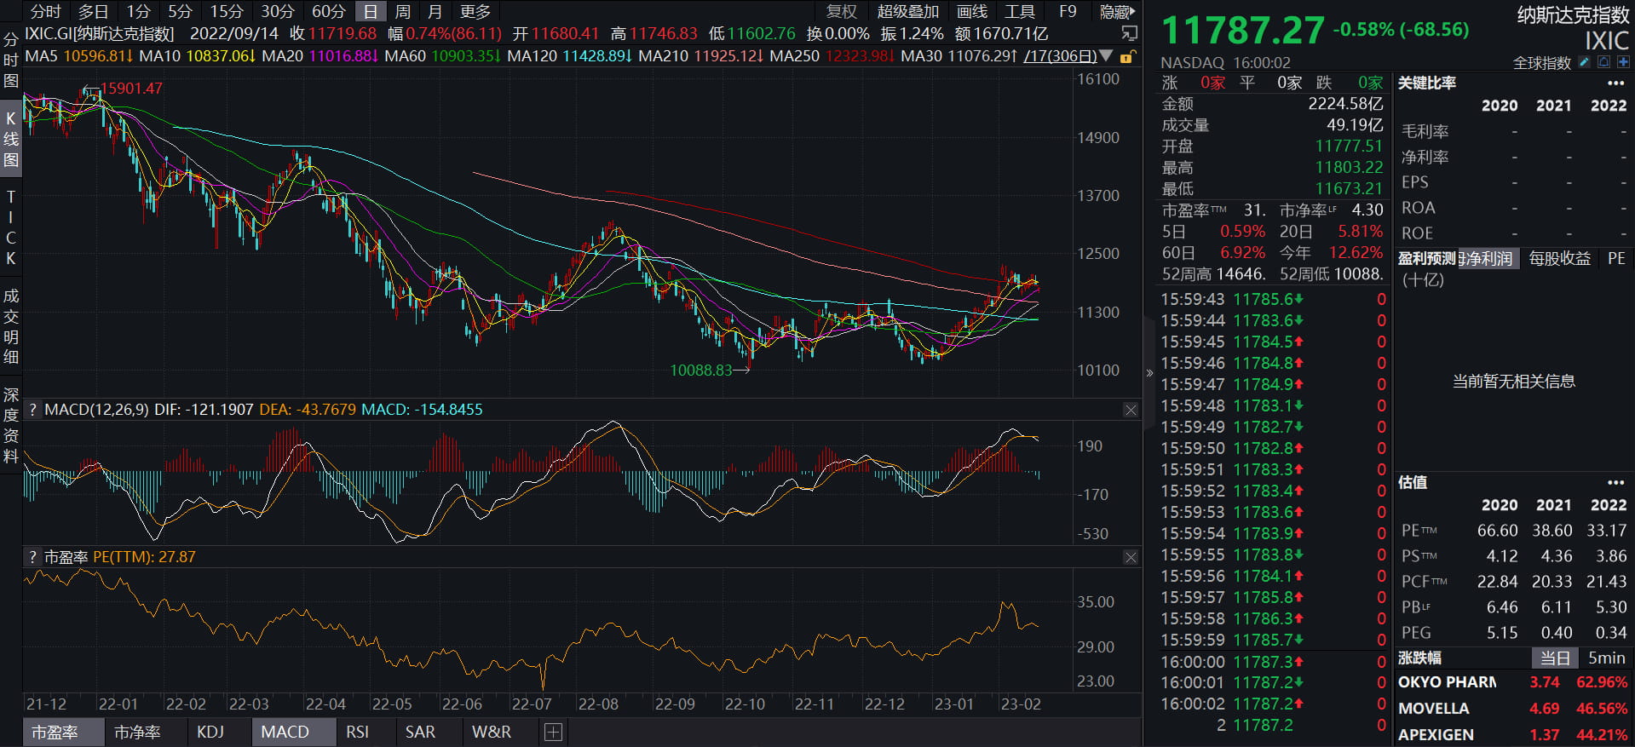
Task: Select the PE tab in 盈利预测
Action: (x=1616, y=259)
